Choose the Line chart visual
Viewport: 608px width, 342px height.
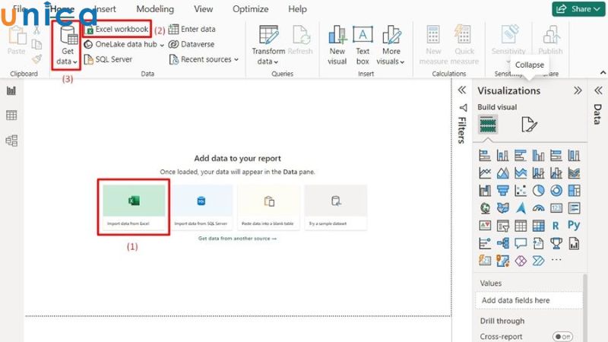point(485,173)
